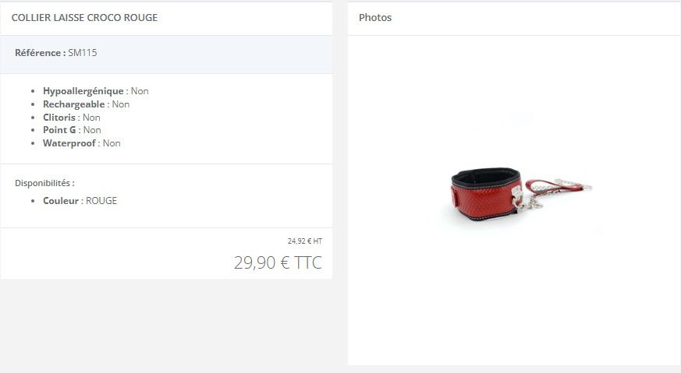Screen dimensions: 681x373
Task: Click the Référence label
Action: coord(41,53)
